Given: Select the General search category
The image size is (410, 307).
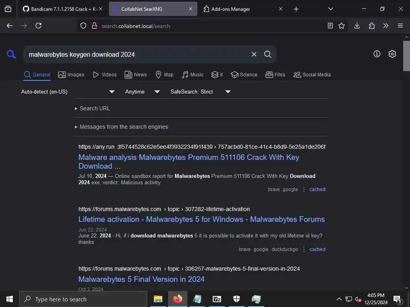Looking at the screenshot, I should tap(37, 75).
